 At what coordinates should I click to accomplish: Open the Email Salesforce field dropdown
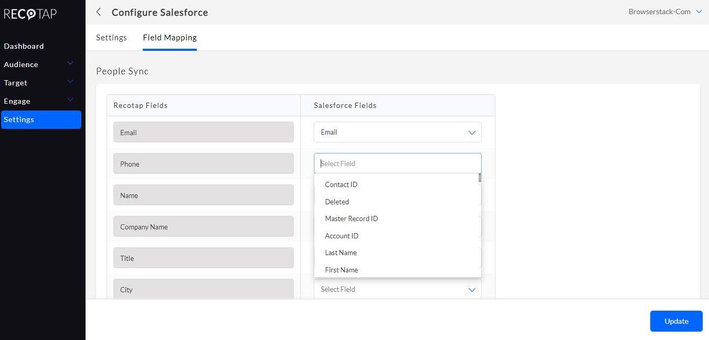(x=398, y=132)
